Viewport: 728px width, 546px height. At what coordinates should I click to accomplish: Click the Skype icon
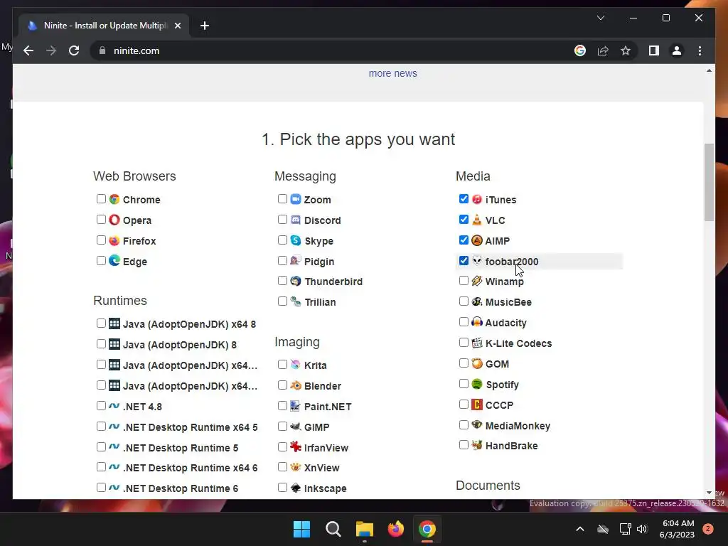[x=296, y=240]
